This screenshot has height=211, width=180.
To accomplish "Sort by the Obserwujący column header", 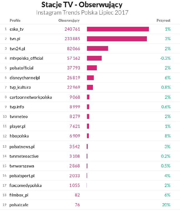I will point(69,20).
